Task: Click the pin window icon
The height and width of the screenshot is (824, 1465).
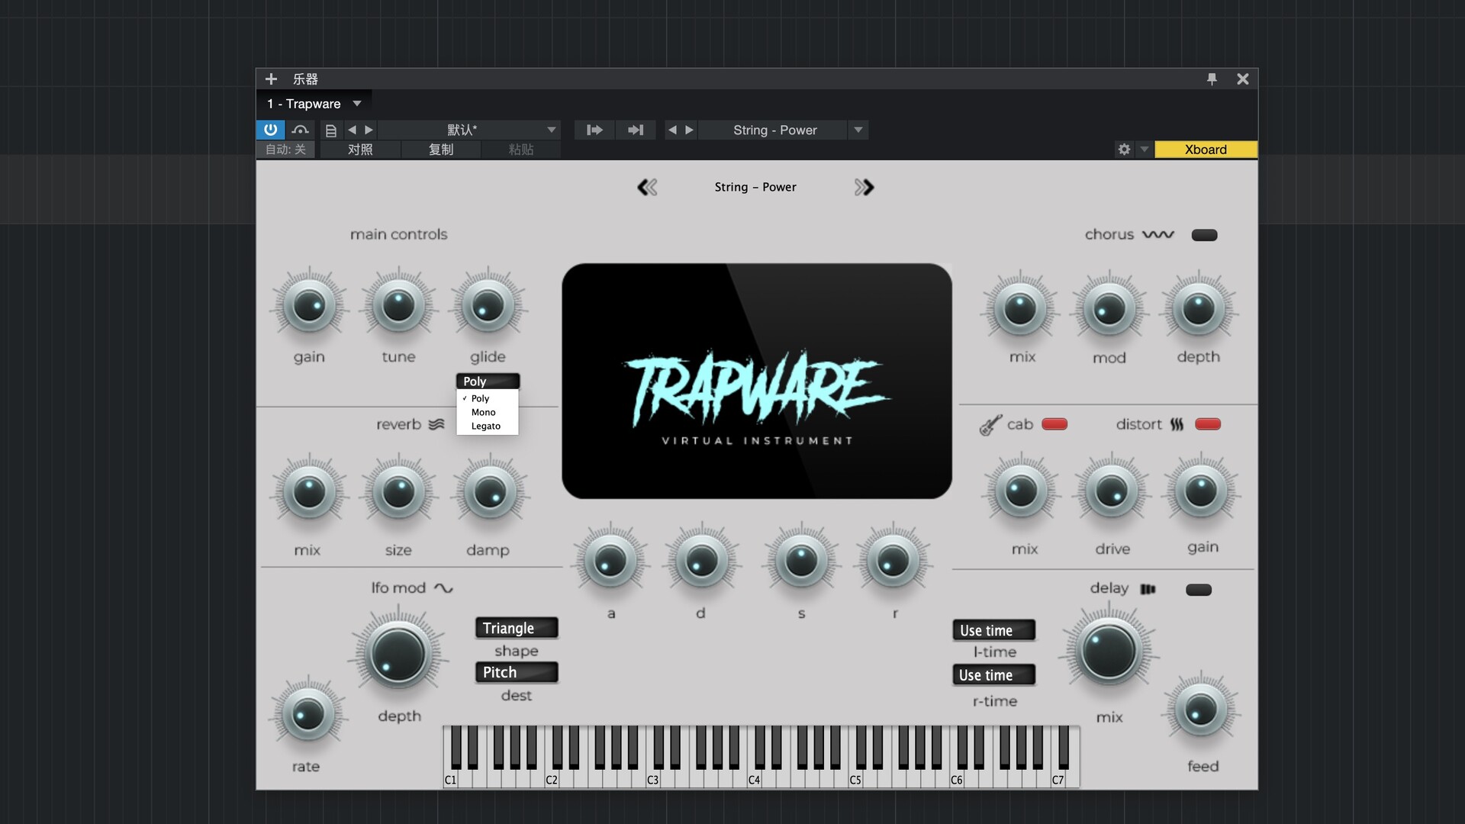Action: (x=1212, y=79)
